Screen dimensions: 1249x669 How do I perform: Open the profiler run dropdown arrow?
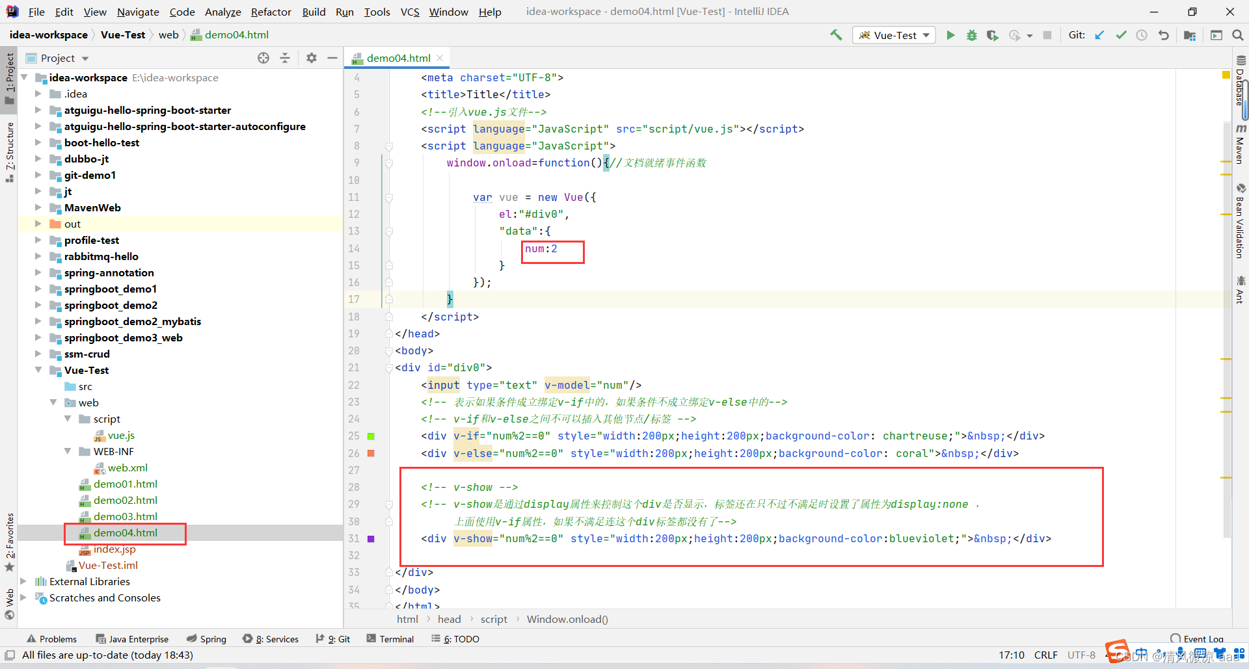1030,36
